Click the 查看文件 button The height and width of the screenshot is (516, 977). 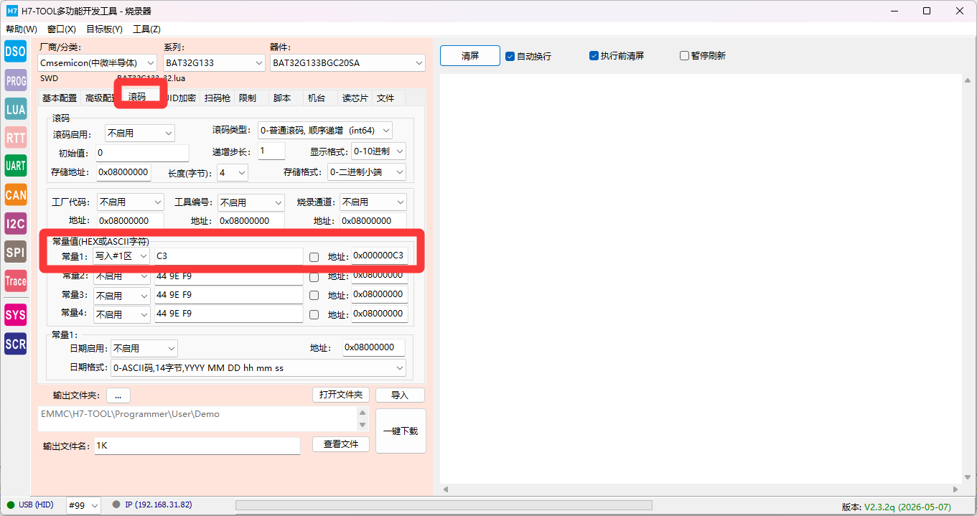point(341,444)
